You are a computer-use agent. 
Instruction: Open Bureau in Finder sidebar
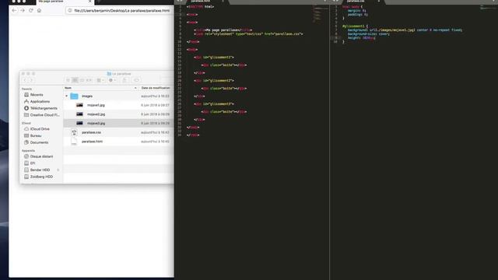point(36,135)
